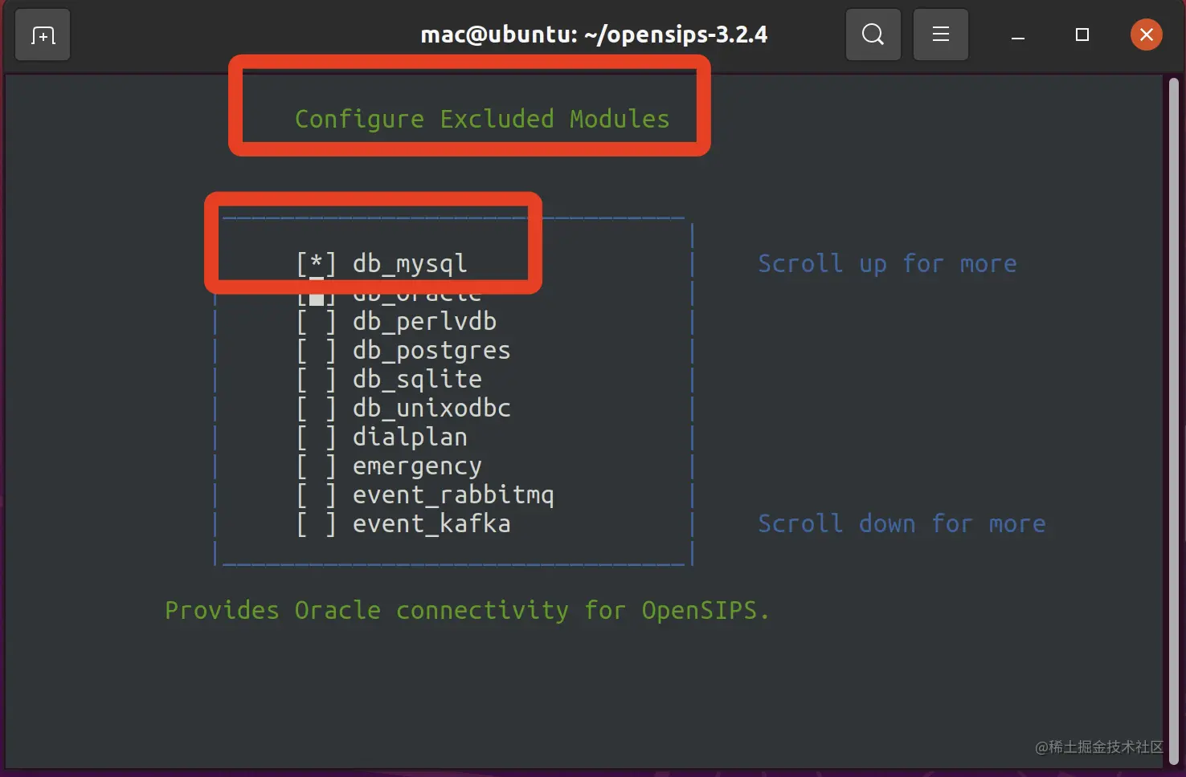Toggle the event_kafka module checkbox
This screenshot has width=1186, height=777.
pyautogui.click(x=317, y=524)
